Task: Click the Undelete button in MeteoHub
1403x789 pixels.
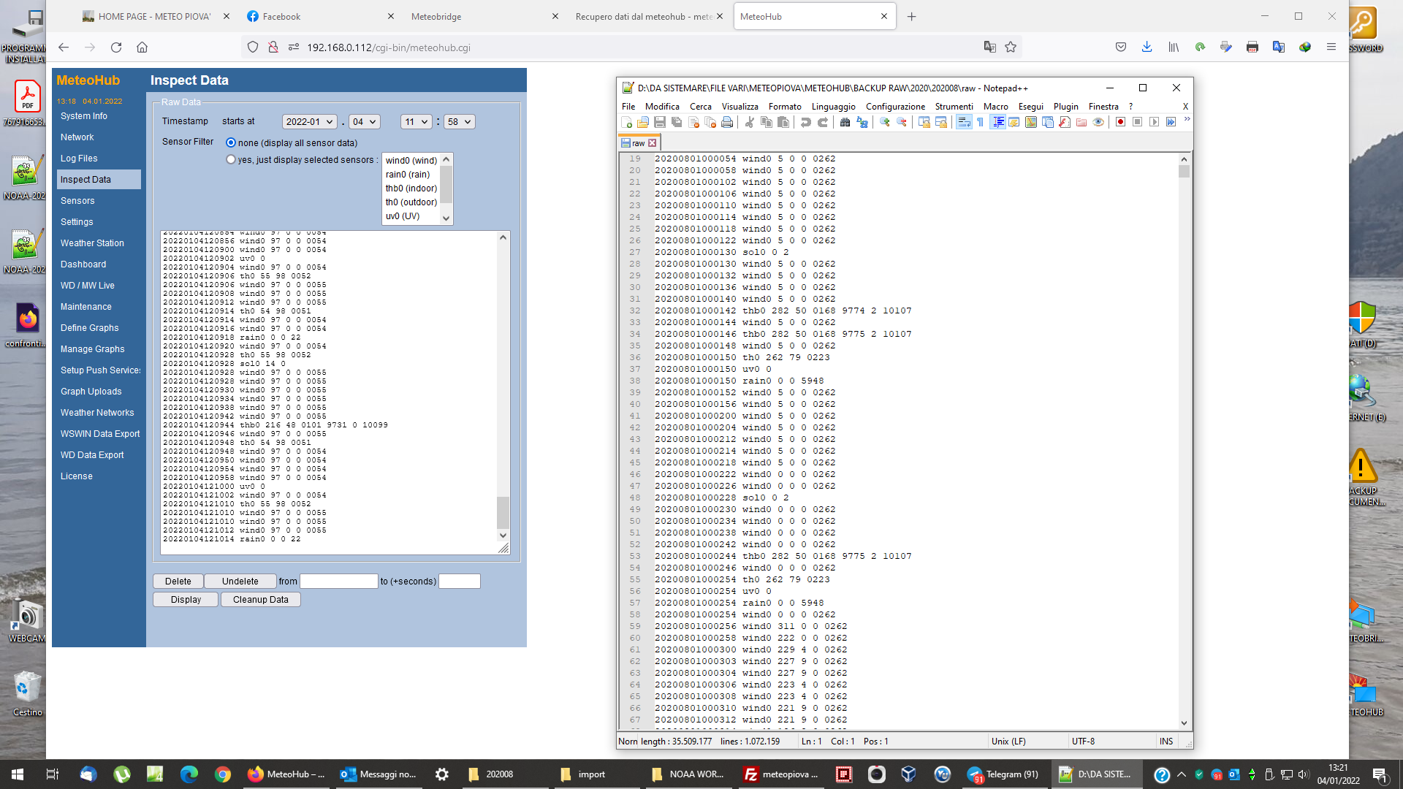Action: click(x=240, y=582)
